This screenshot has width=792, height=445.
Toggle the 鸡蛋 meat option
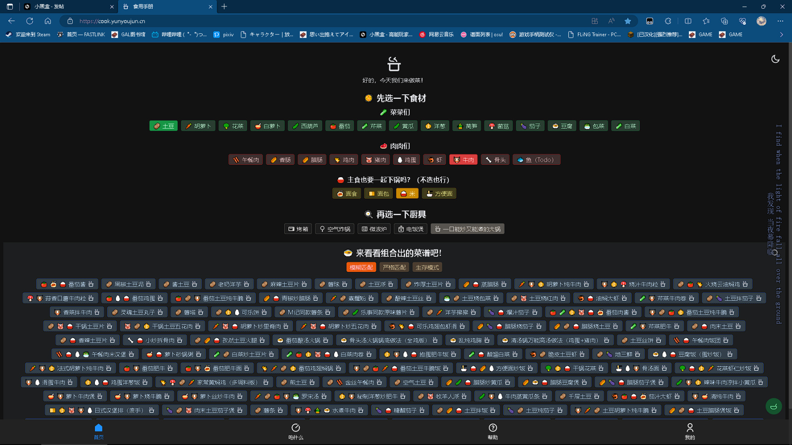click(x=406, y=160)
